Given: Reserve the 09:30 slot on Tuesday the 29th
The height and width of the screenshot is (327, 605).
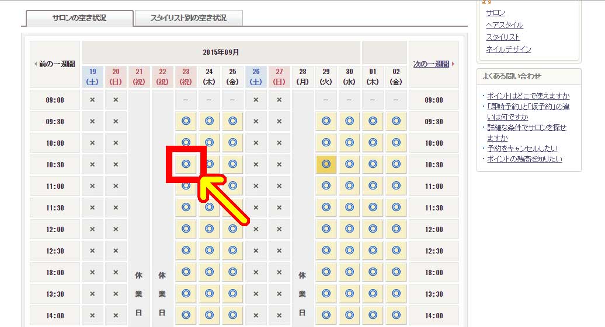Looking at the screenshot, I should (x=326, y=121).
